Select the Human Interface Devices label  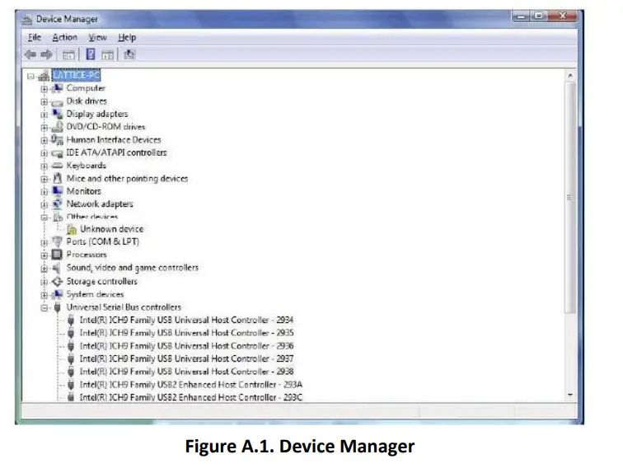(114, 140)
